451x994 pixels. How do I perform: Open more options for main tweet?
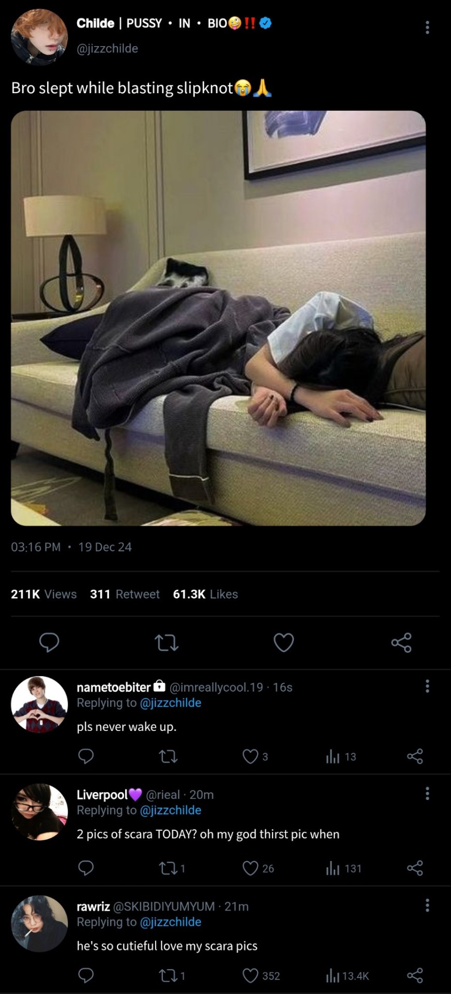coord(427,27)
